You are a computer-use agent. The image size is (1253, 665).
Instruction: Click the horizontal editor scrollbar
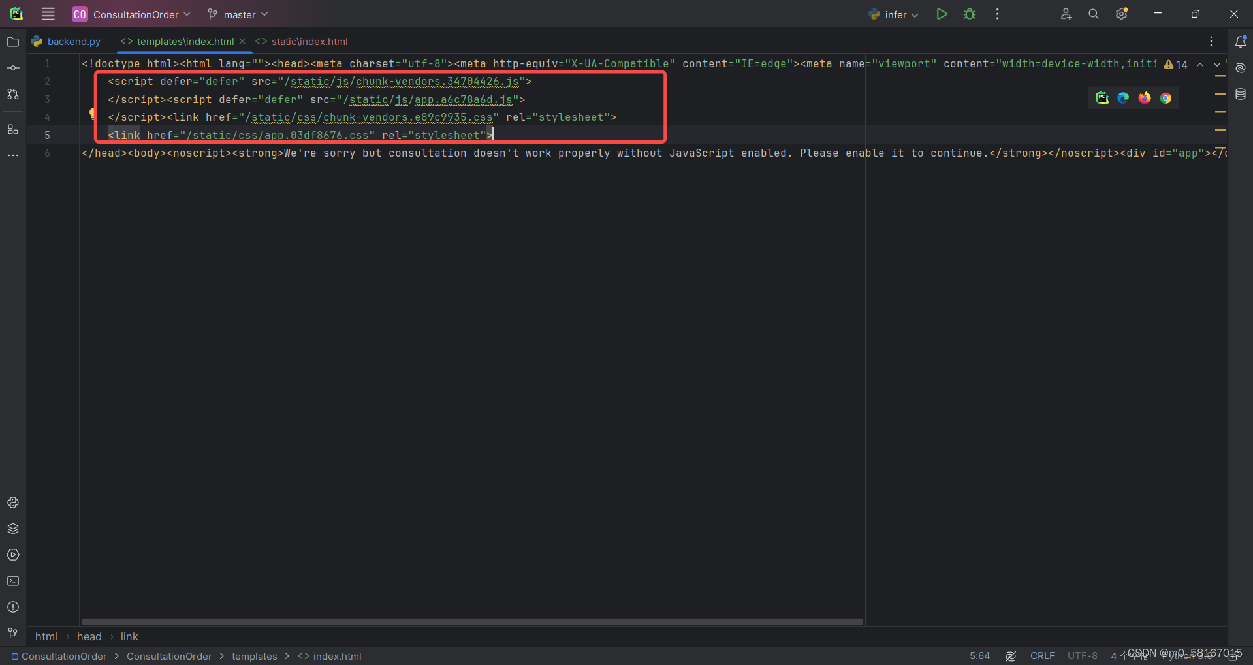472,622
